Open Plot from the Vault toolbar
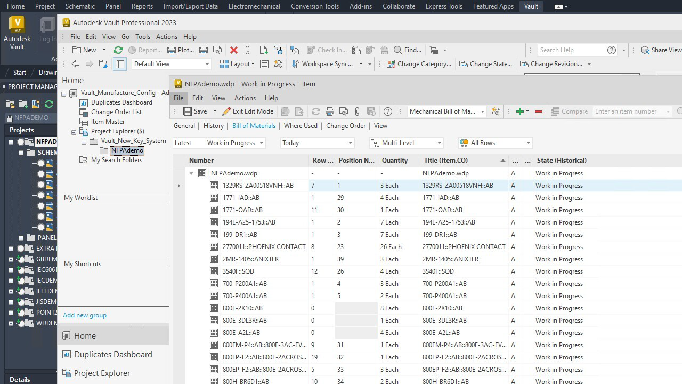The height and width of the screenshot is (384, 682). click(x=181, y=50)
